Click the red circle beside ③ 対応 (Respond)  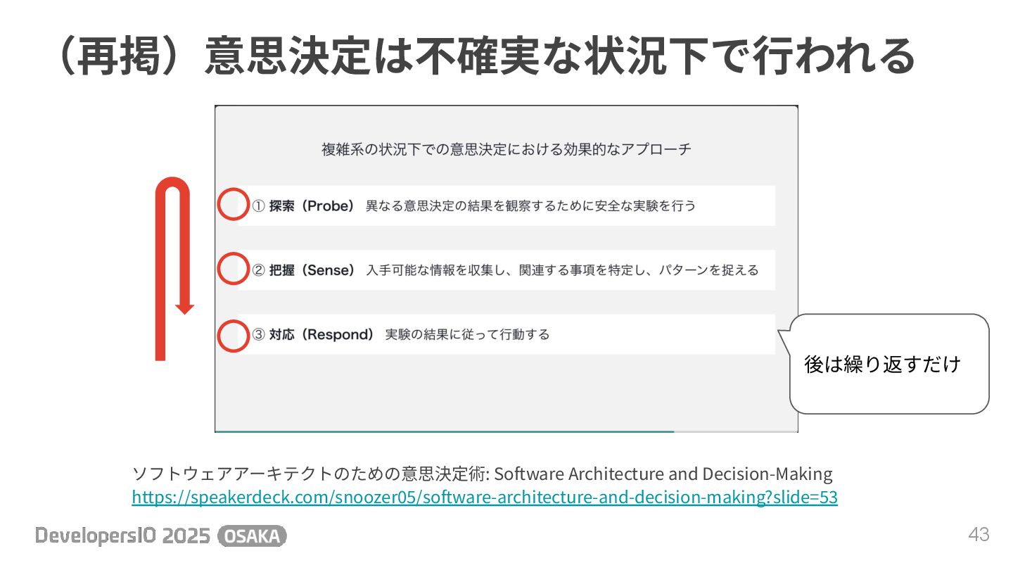click(232, 335)
